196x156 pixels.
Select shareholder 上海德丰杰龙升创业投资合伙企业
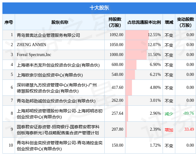pos(58,65)
